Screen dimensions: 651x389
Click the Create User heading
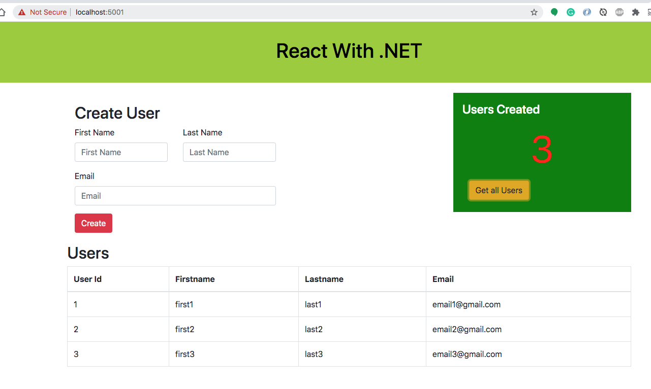pyautogui.click(x=117, y=113)
